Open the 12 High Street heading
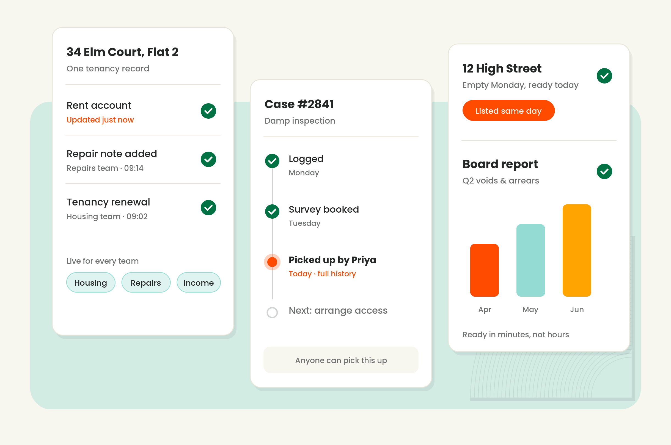The height and width of the screenshot is (445, 671). click(x=502, y=68)
